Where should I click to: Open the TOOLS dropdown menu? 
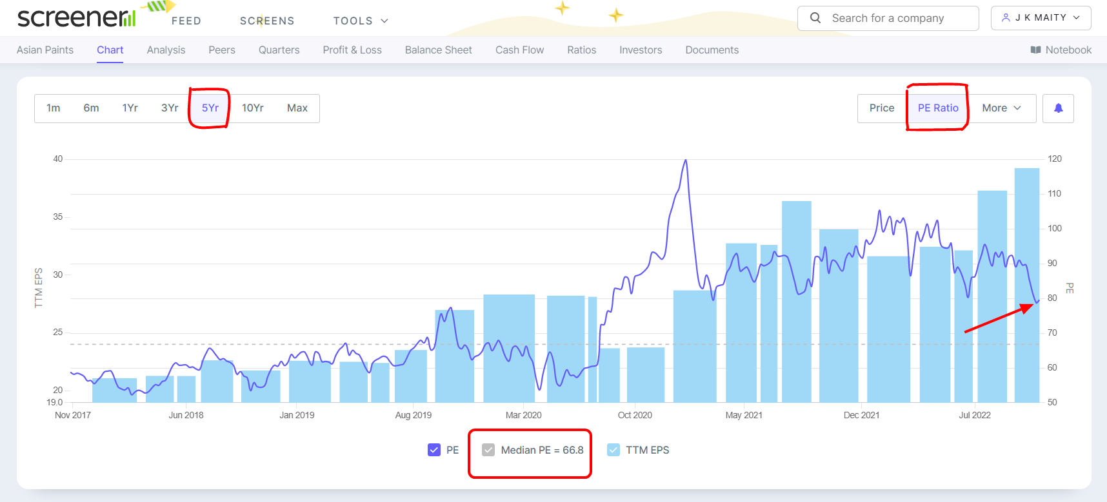[x=361, y=21]
